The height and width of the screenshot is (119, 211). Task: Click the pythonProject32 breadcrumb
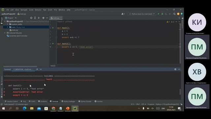point(8,14)
